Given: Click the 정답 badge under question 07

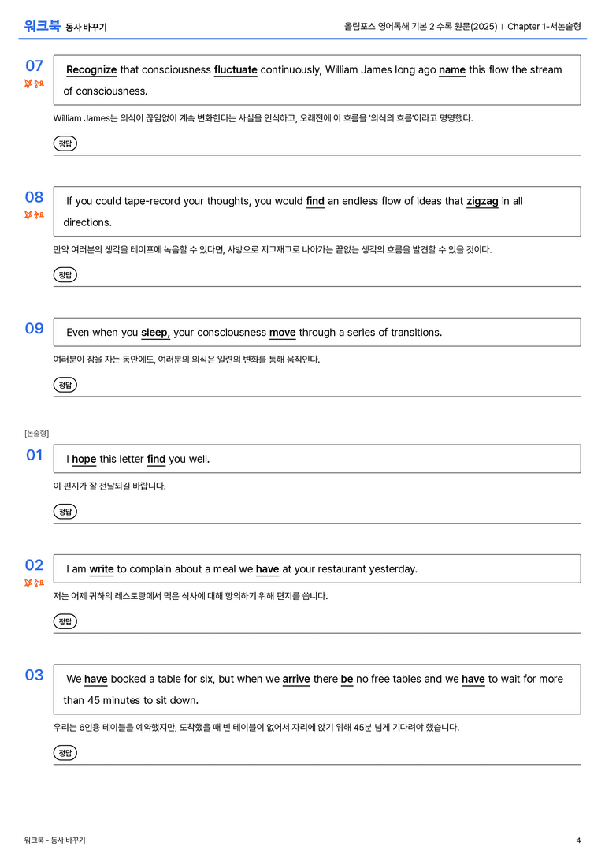Looking at the screenshot, I should click(x=65, y=143).
